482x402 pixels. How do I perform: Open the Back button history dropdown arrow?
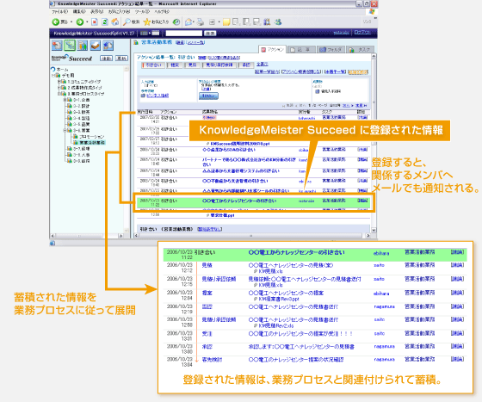click(x=71, y=22)
